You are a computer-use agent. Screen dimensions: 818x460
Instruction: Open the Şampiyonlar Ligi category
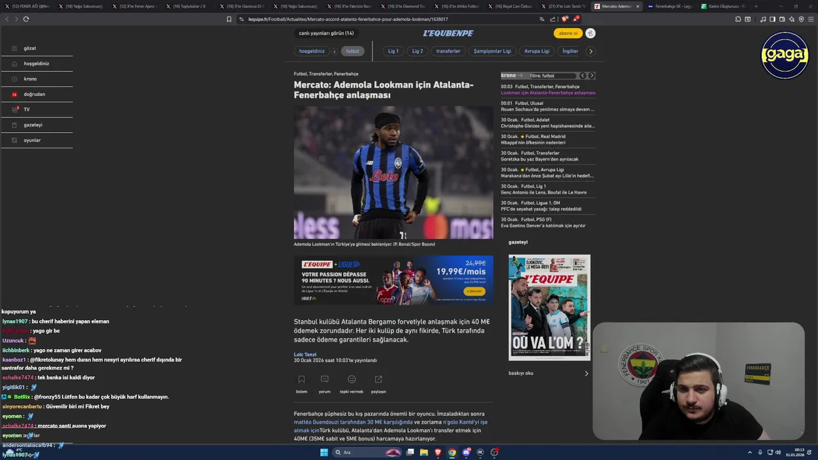(x=492, y=51)
